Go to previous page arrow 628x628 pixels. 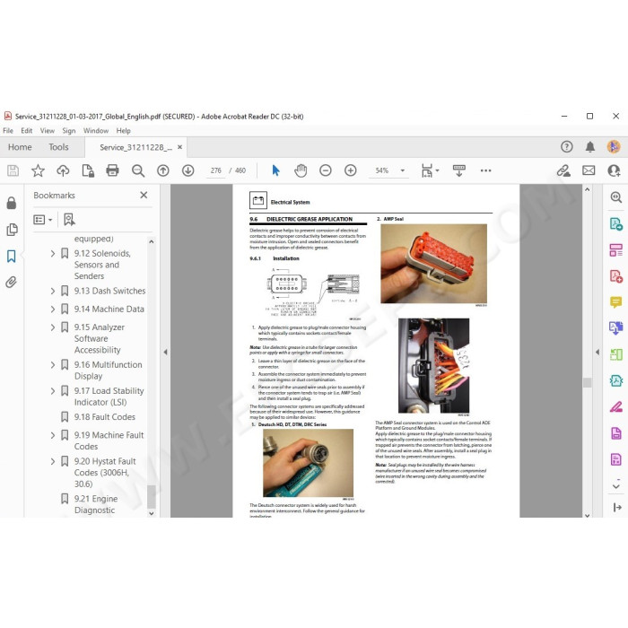coord(163,170)
